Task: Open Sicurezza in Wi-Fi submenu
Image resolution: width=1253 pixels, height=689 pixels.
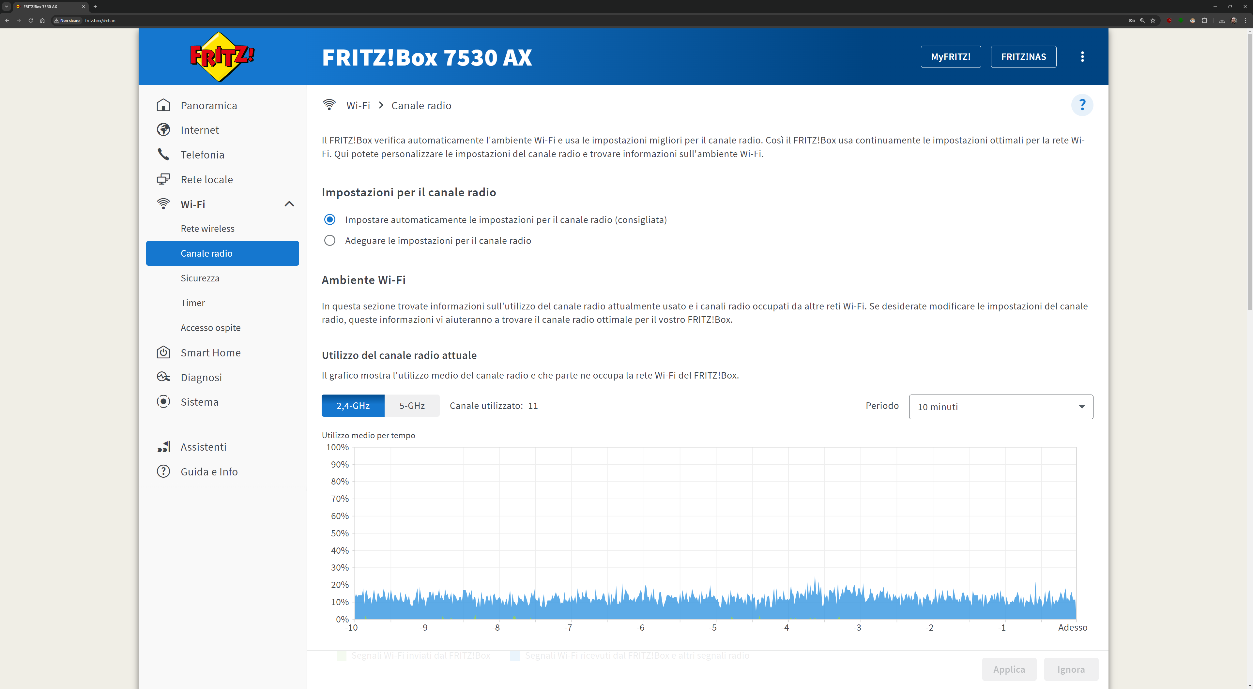Action: click(200, 278)
